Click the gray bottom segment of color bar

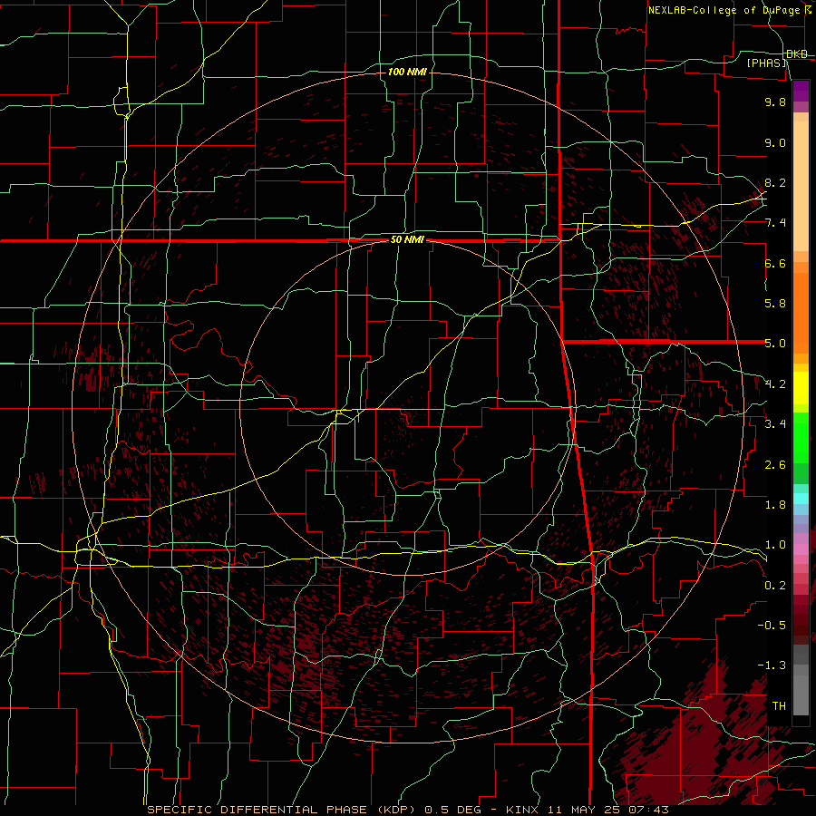pyautogui.click(x=801, y=690)
